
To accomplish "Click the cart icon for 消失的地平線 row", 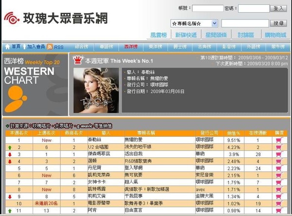I will [x=279, y=147].
